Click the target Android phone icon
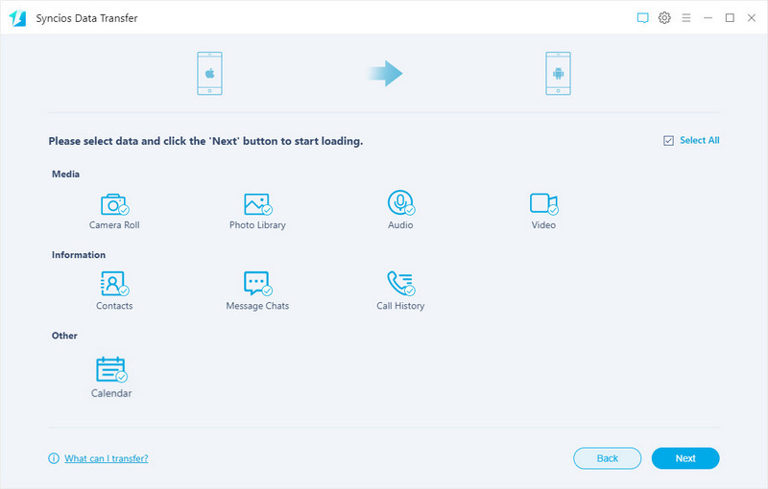This screenshot has height=489, width=768. pos(558,74)
